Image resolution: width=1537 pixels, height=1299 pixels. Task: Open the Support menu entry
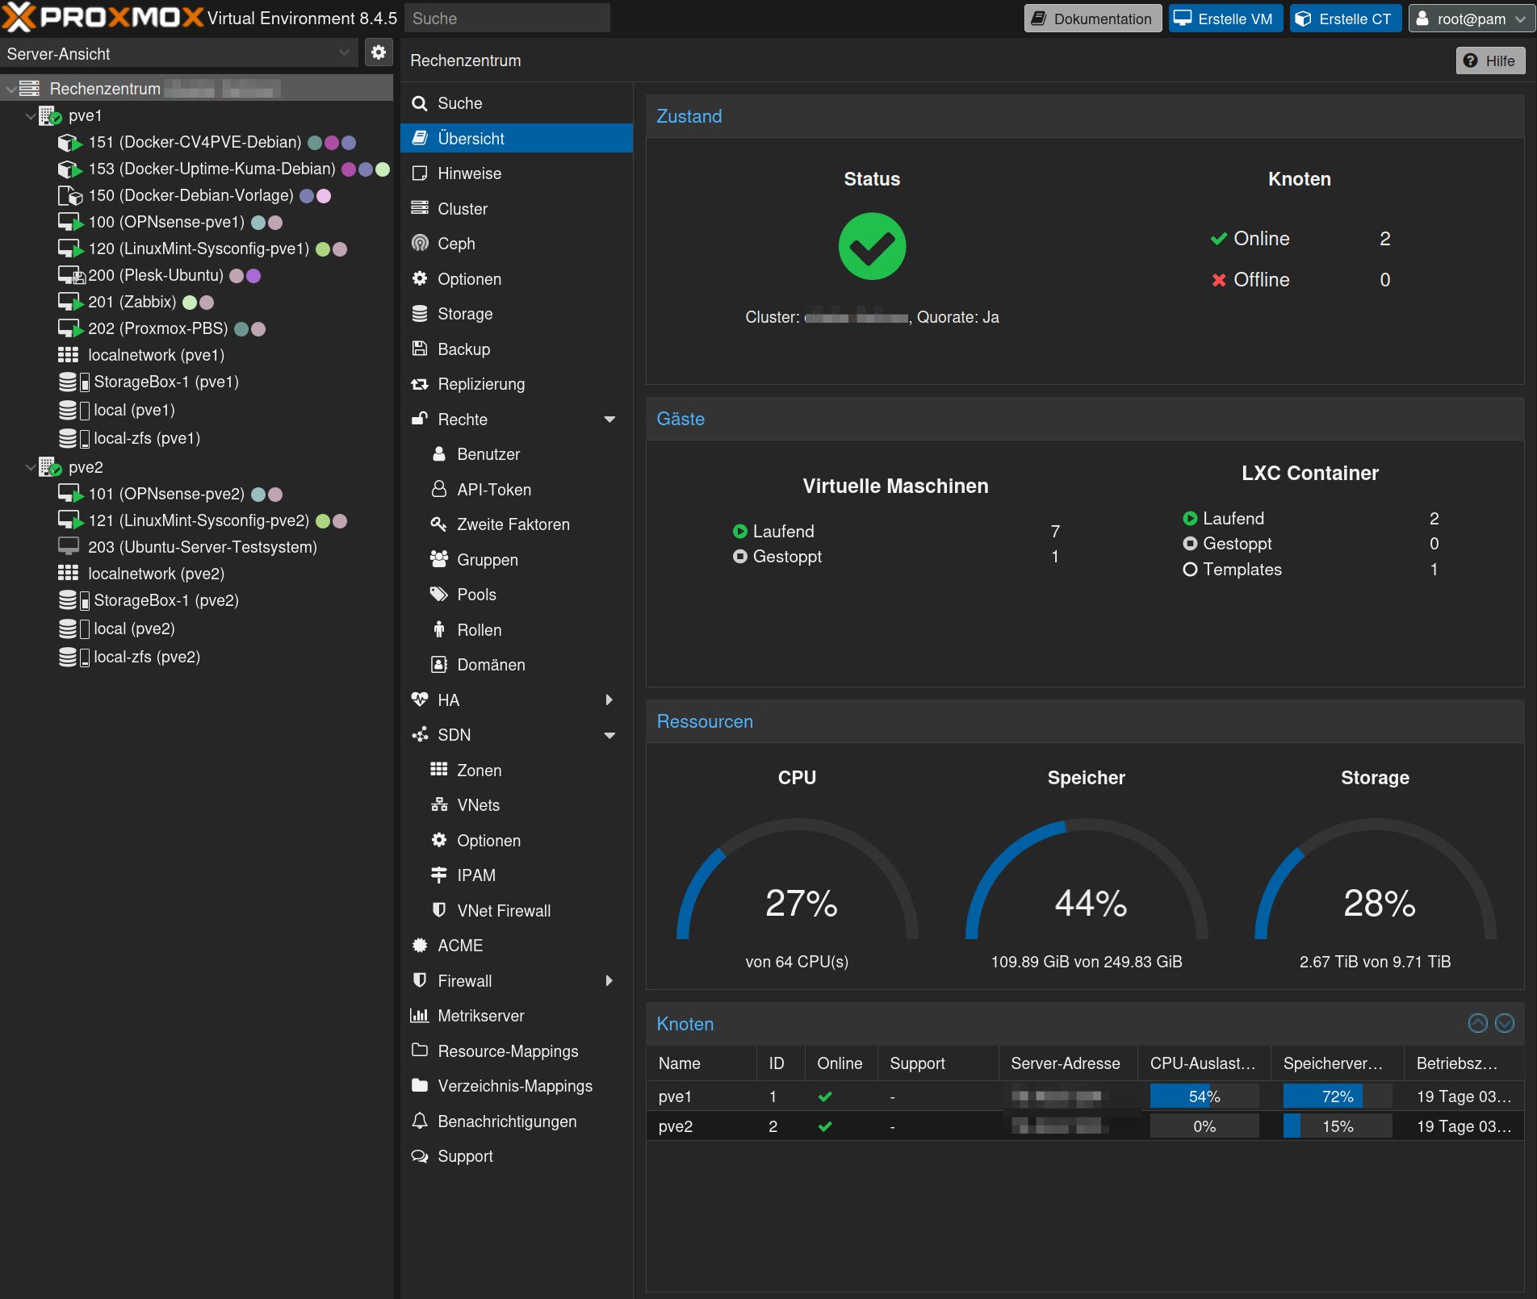517,1156
